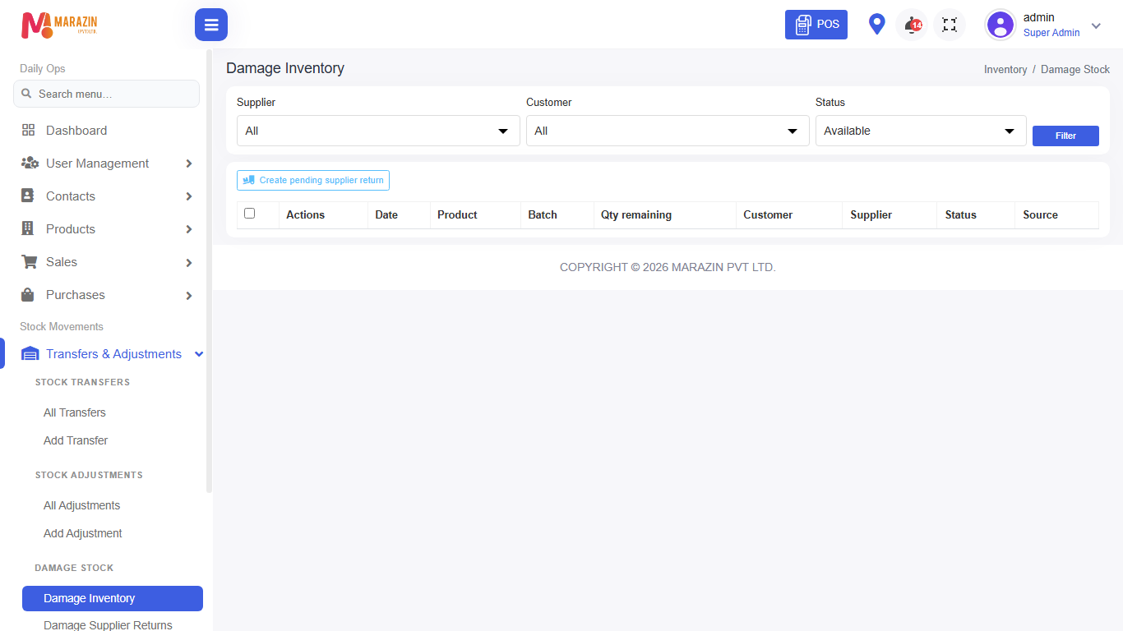Click the Transfers & Adjustments warehouse icon

point(30,354)
